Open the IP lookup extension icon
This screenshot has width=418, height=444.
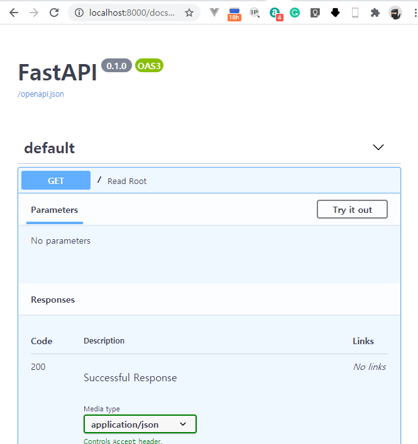(x=255, y=13)
